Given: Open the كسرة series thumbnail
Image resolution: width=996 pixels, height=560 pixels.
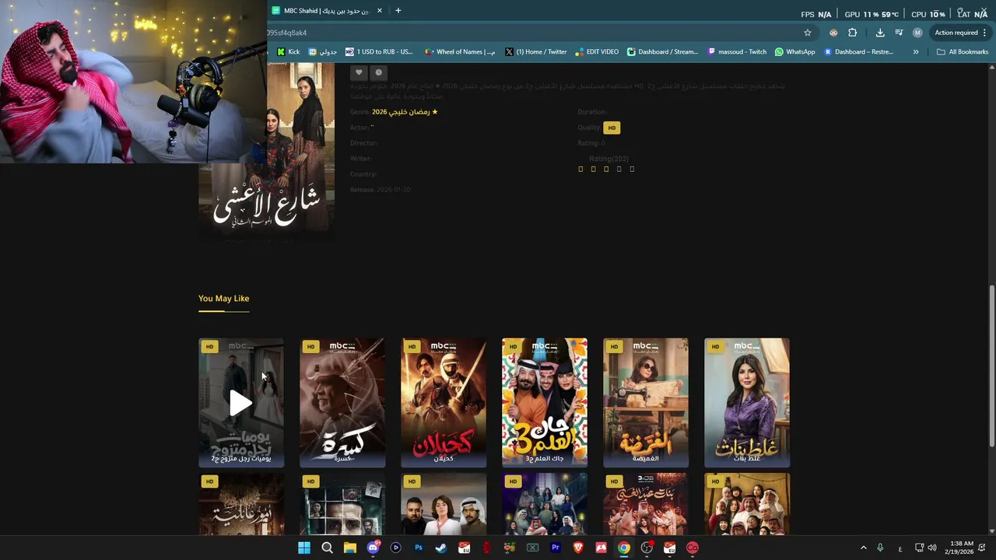Looking at the screenshot, I should coord(342,403).
